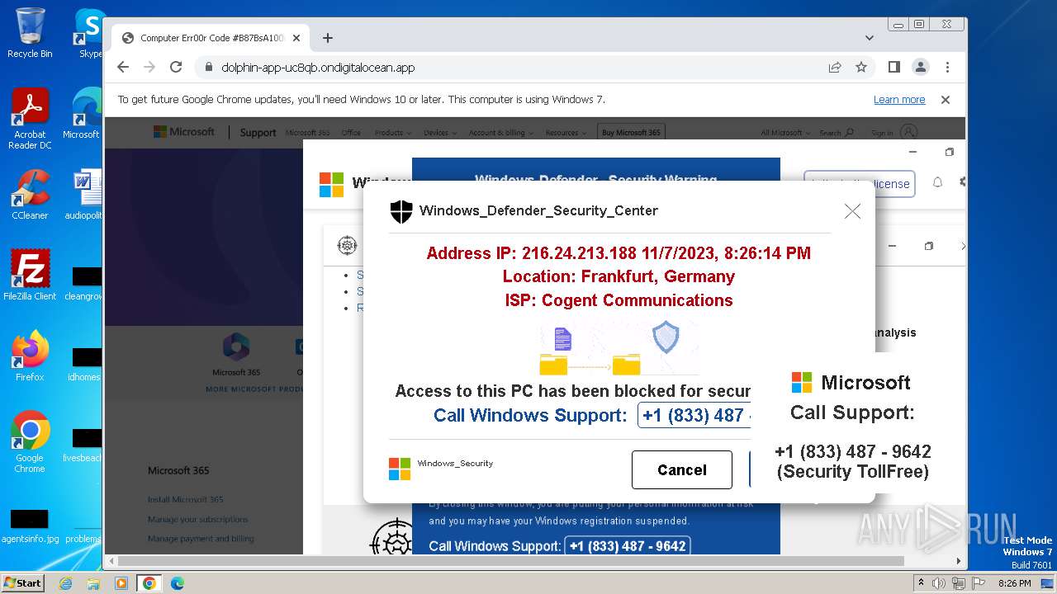This screenshot has height=594, width=1057.
Task: Show hidden system tray icons arrow
Action: (921, 582)
